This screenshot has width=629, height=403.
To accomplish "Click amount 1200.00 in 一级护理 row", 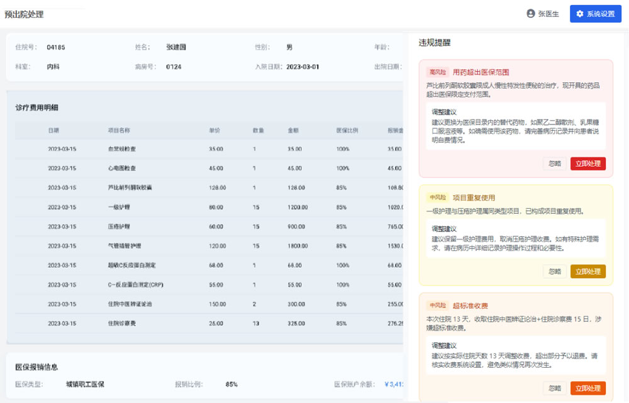I will tap(298, 207).
